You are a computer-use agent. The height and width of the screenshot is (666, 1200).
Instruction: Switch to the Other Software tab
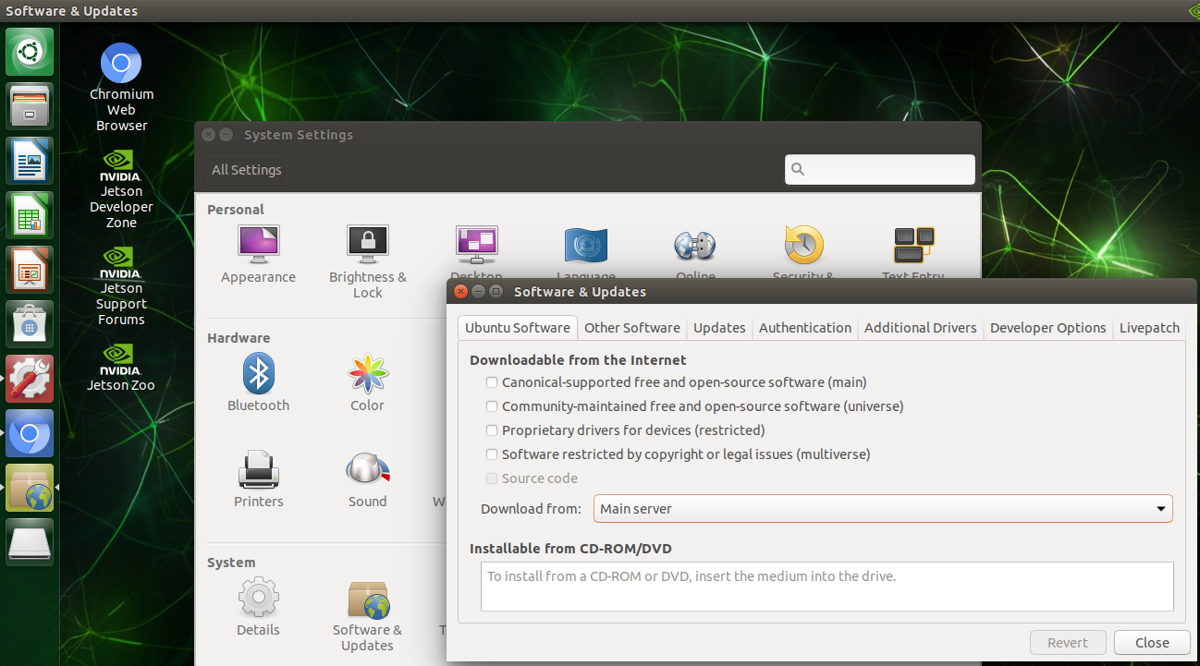632,328
